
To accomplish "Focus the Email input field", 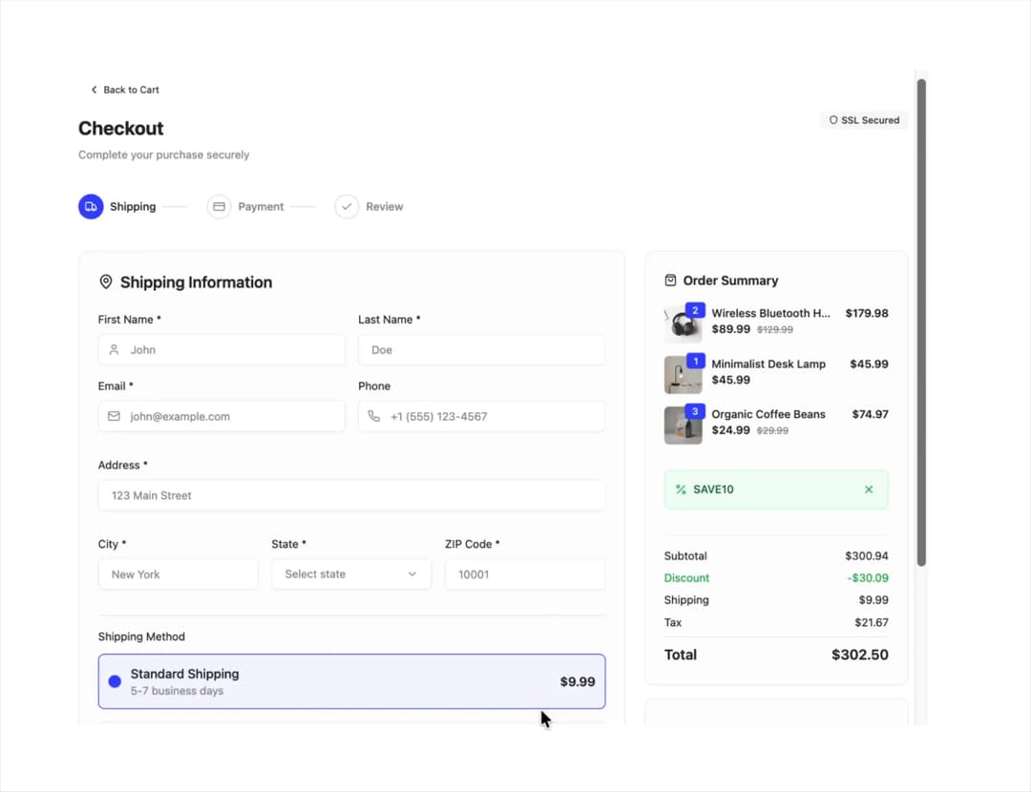I will coord(221,416).
